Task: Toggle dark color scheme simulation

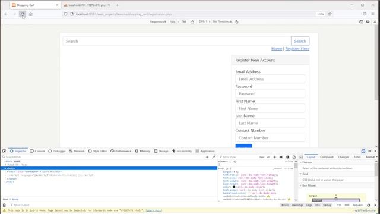Action: [287, 157]
